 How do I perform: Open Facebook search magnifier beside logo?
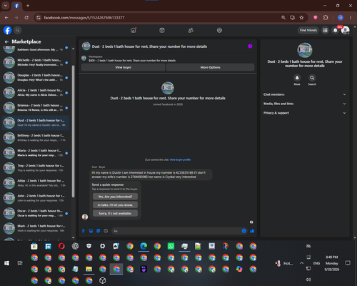(17, 30)
